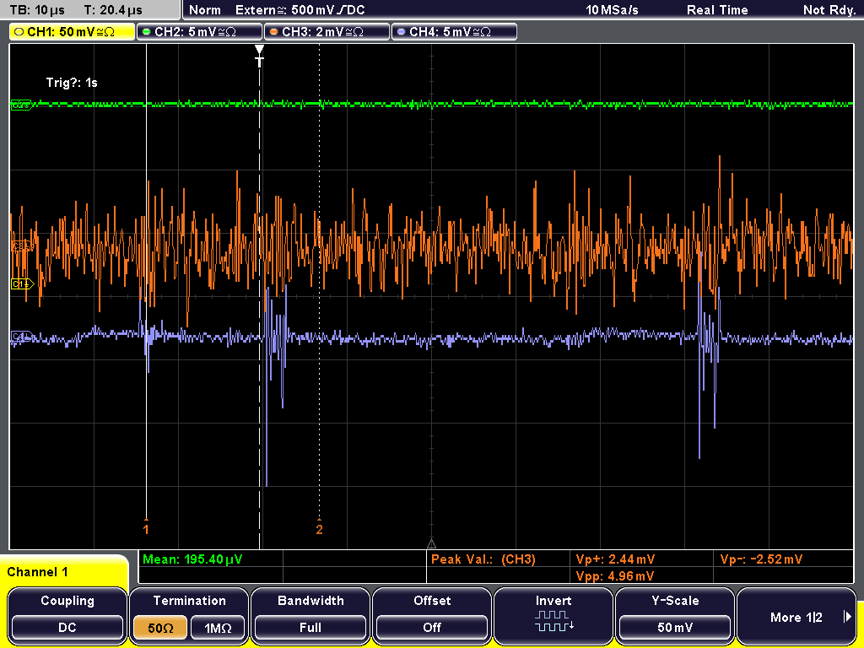Click the Offset Off button
864x648 pixels.
[432, 628]
